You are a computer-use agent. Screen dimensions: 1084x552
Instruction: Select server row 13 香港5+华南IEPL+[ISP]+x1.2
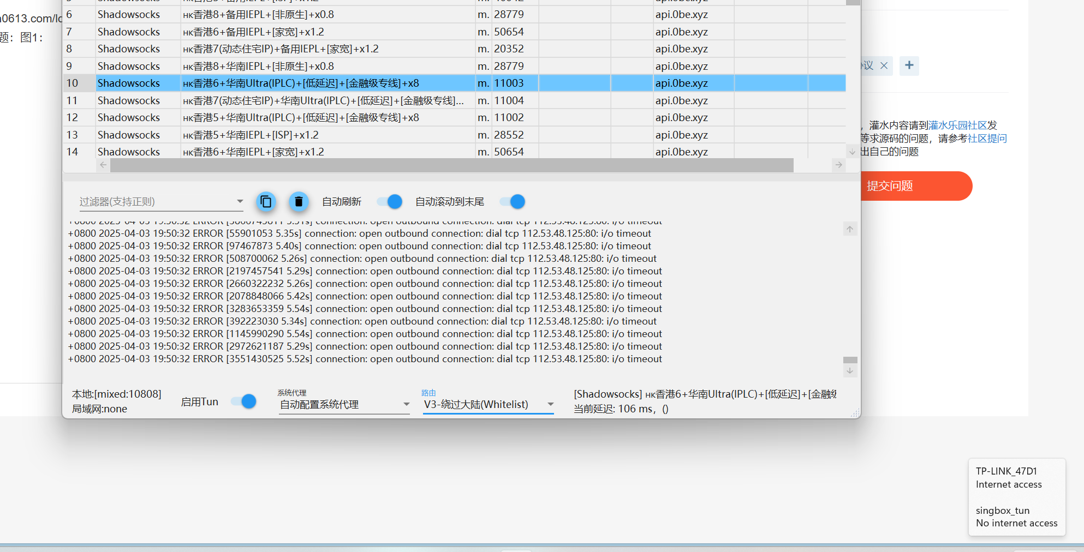pyautogui.click(x=454, y=135)
